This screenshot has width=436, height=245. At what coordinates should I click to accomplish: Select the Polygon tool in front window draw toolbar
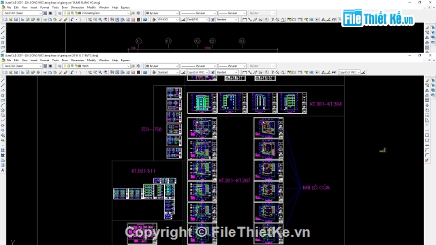point(3,95)
